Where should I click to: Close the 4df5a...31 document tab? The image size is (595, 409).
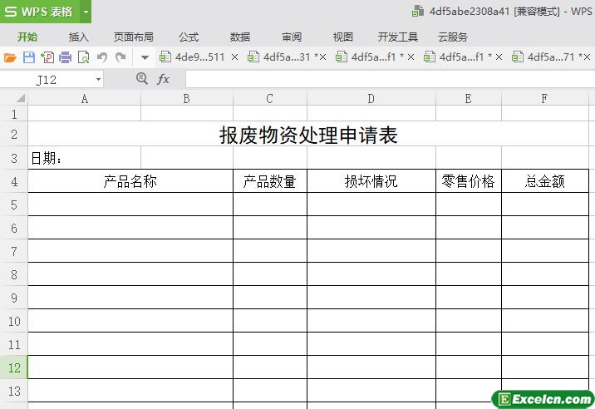coord(322,57)
